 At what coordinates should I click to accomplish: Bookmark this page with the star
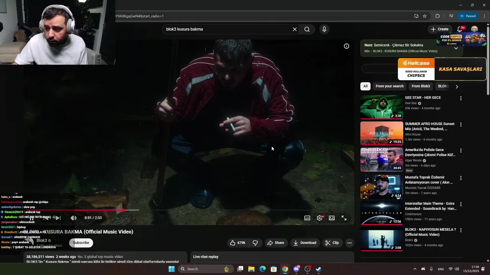(425, 16)
